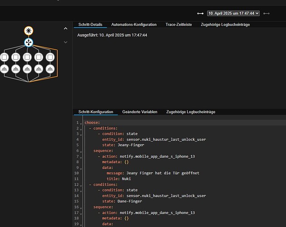Viewport: 286px width, 227px height.
Task: Fold the conditions block at line 2
Action: pos(81,129)
